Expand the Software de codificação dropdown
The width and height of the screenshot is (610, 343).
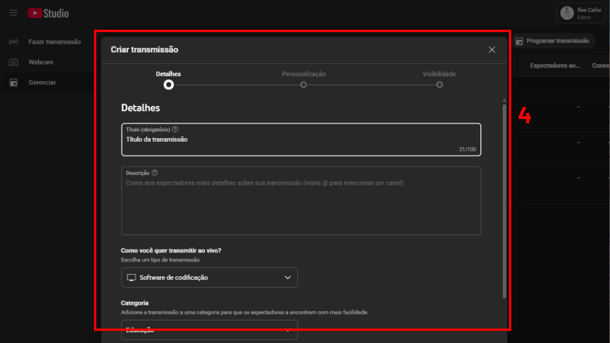point(208,277)
